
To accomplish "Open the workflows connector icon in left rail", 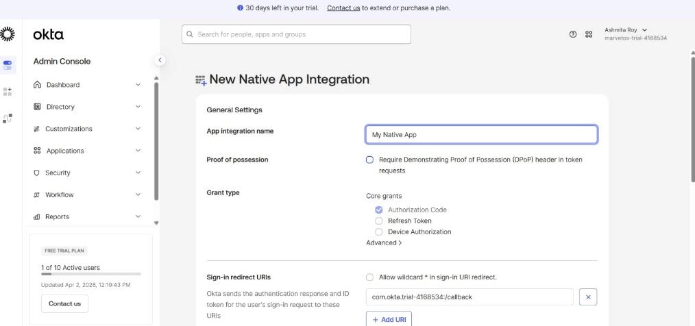I will (x=8, y=118).
